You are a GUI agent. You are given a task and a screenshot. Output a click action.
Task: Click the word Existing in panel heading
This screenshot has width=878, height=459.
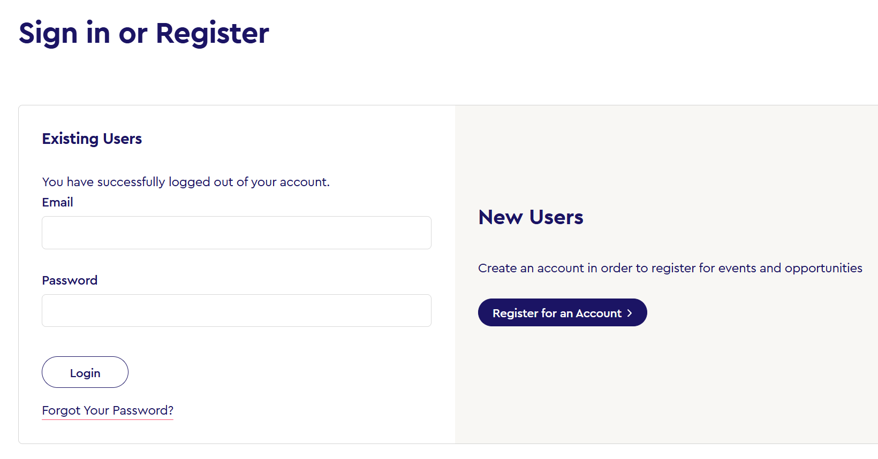click(70, 139)
